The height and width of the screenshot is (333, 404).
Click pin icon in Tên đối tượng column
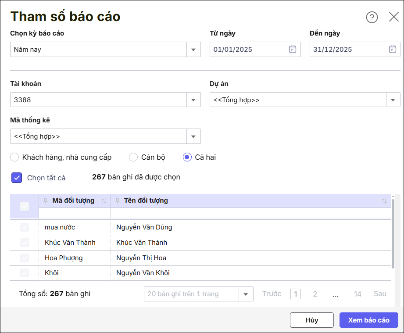(117, 201)
